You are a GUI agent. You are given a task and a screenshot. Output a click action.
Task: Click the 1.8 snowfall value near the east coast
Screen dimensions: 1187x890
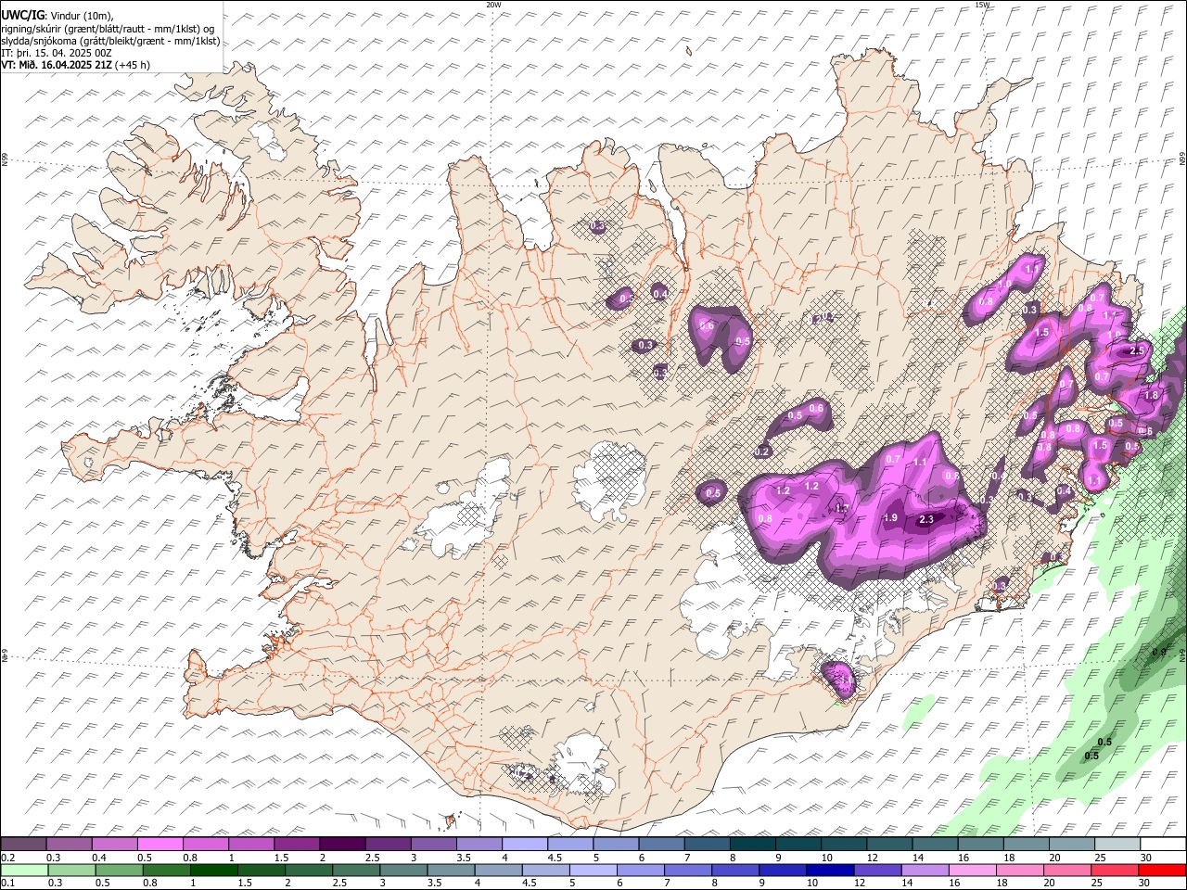point(1151,395)
